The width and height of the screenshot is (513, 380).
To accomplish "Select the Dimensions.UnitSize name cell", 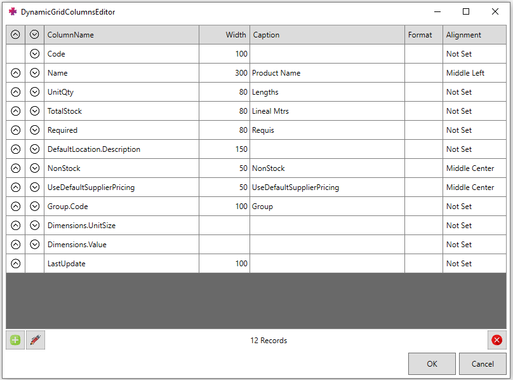I will pyautogui.click(x=121, y=226).
